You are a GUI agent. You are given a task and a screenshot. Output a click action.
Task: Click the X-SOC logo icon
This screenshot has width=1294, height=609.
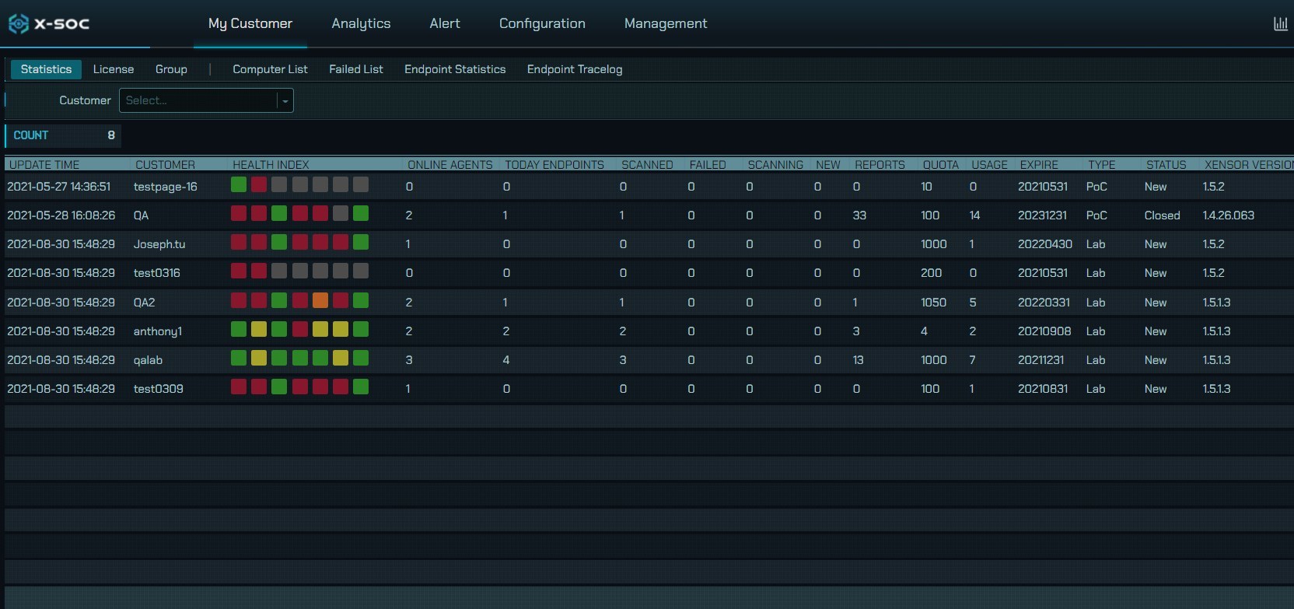pos(19,24)
